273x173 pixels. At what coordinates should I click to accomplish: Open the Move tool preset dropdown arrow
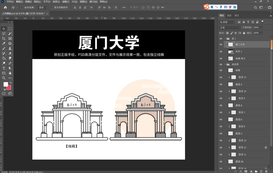pyautogui.click(x=17, y=8)
